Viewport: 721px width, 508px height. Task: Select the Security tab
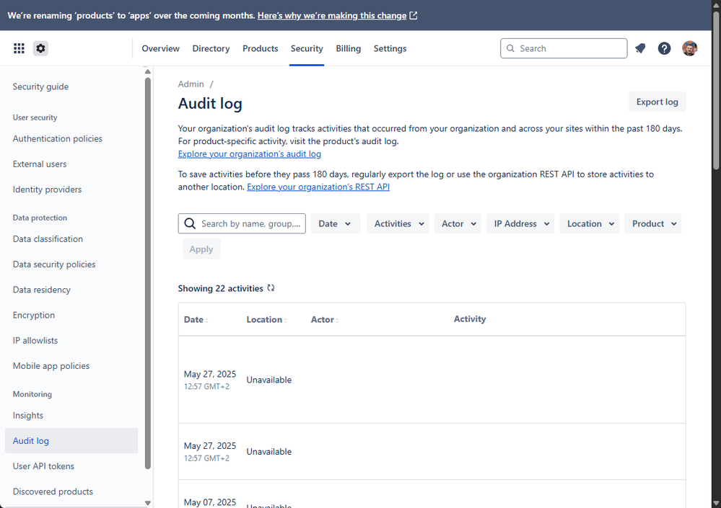(307, 49)
